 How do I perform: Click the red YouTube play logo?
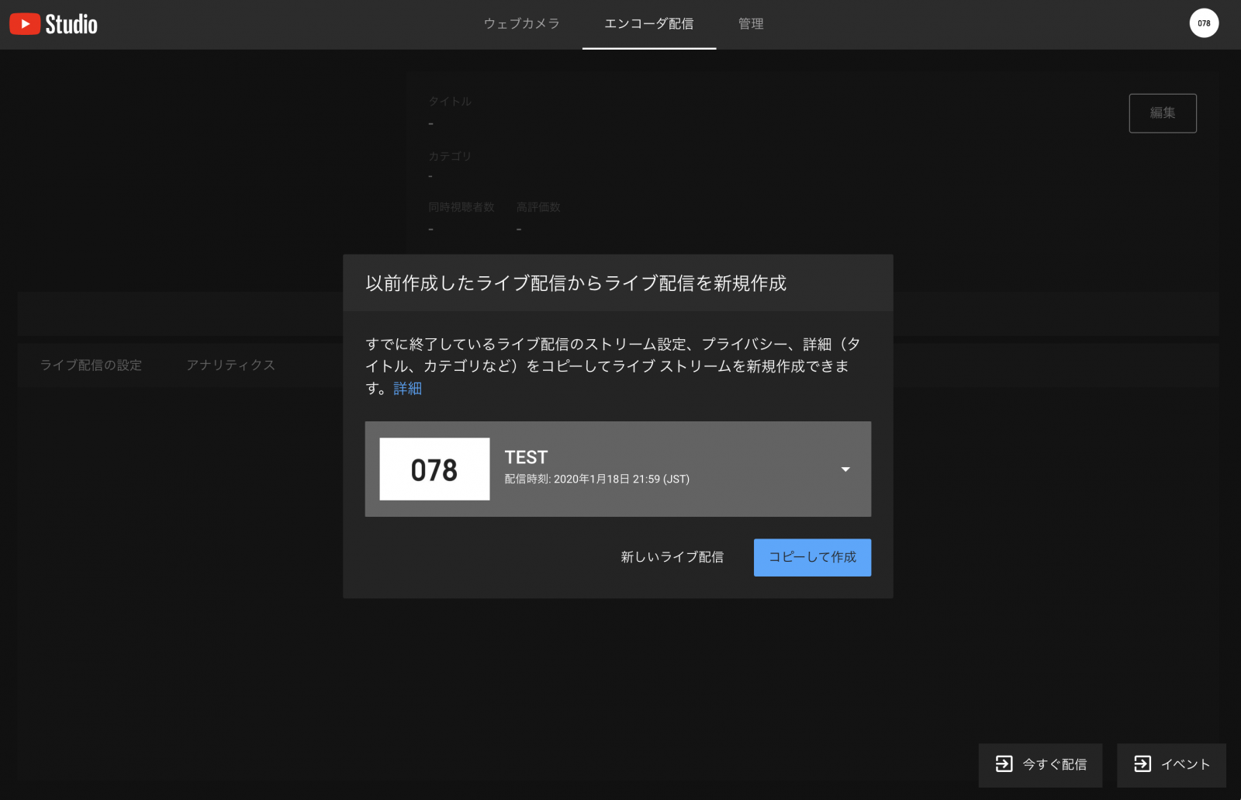pos(25,24)
